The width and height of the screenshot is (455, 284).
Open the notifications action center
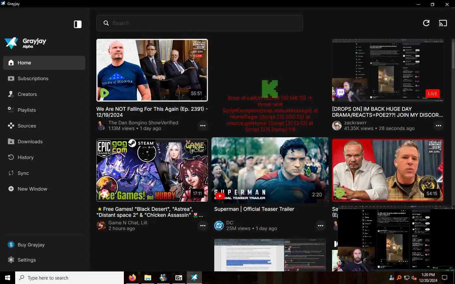click(445, 278)
